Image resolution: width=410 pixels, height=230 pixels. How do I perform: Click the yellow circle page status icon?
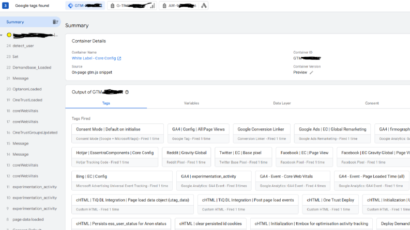click(9, 35)
